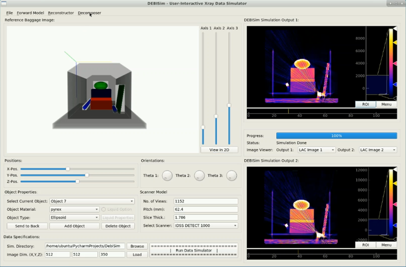The height and width of the screenshot is (267, 406).
Task: Click the Theta 1 orientation dial
Action: (167, 175)
